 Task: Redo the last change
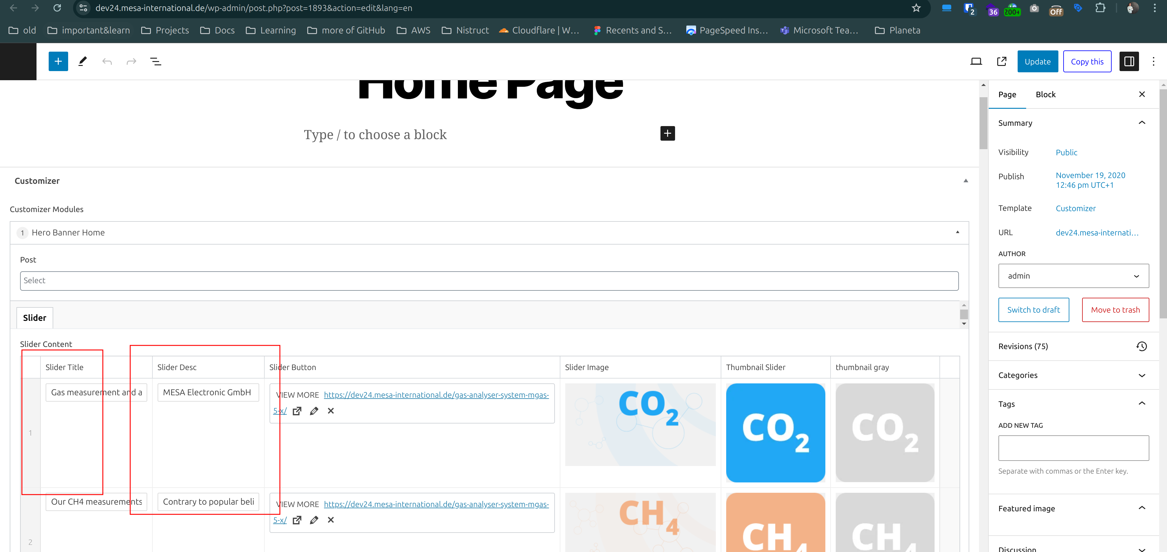(131, 62)
